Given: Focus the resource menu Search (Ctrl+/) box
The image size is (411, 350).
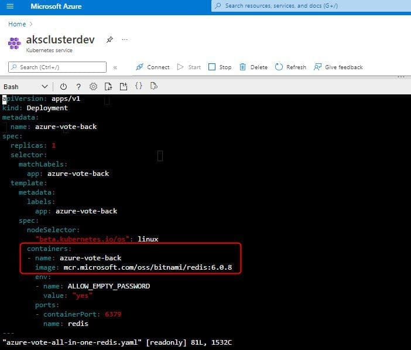Looking at the screenshot, I should 57,67.
